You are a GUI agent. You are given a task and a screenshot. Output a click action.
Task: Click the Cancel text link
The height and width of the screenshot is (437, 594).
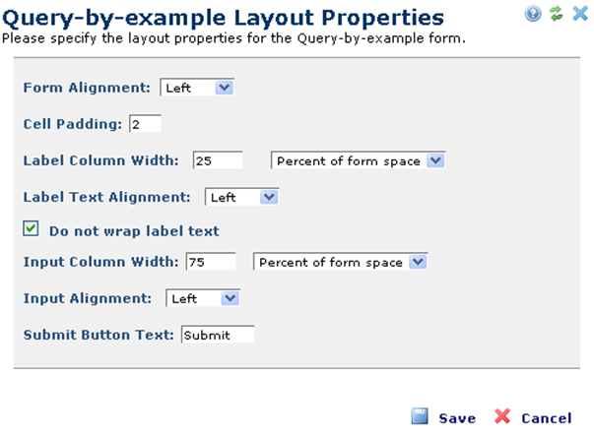pos(547,418)
